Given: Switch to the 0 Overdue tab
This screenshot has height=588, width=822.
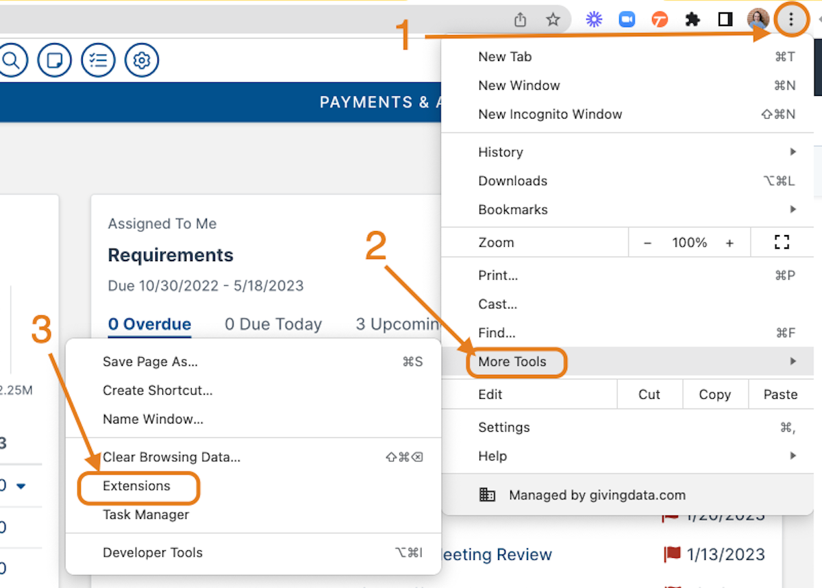Looking at the screenshot, I should click(x=149, y=324).
